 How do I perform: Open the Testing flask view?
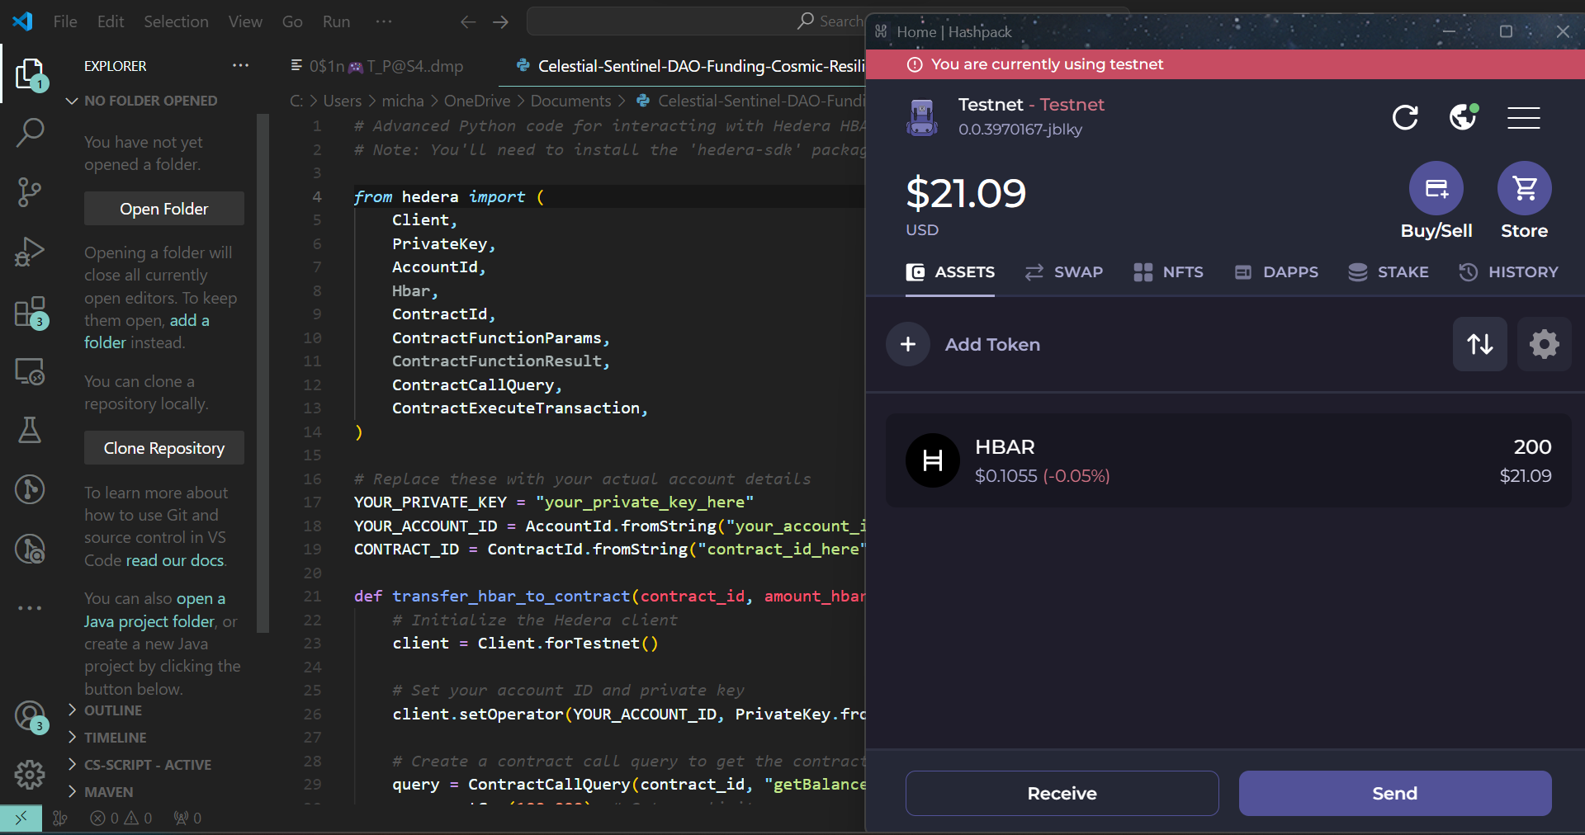point(30,430)
